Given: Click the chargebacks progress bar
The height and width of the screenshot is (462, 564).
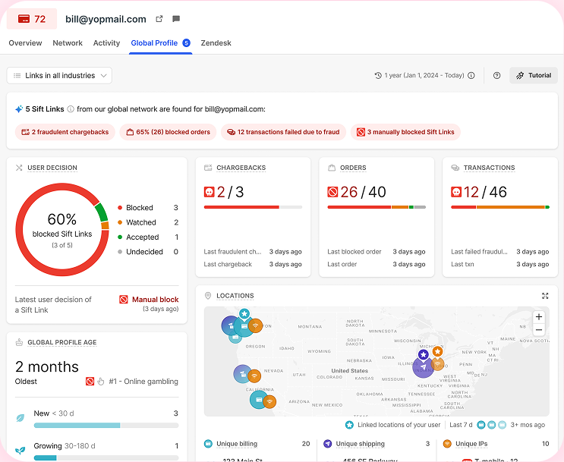Looking at the screenshot, I should coord(253,207).
